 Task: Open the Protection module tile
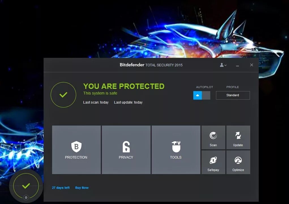[76, 150]
